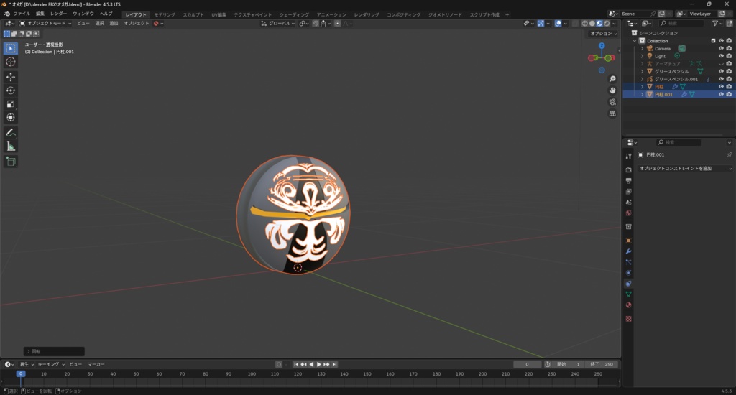Open the オブジェクト menu in viewport header
The width and height of the screenshot is (736, 395).
click(136, 24)
